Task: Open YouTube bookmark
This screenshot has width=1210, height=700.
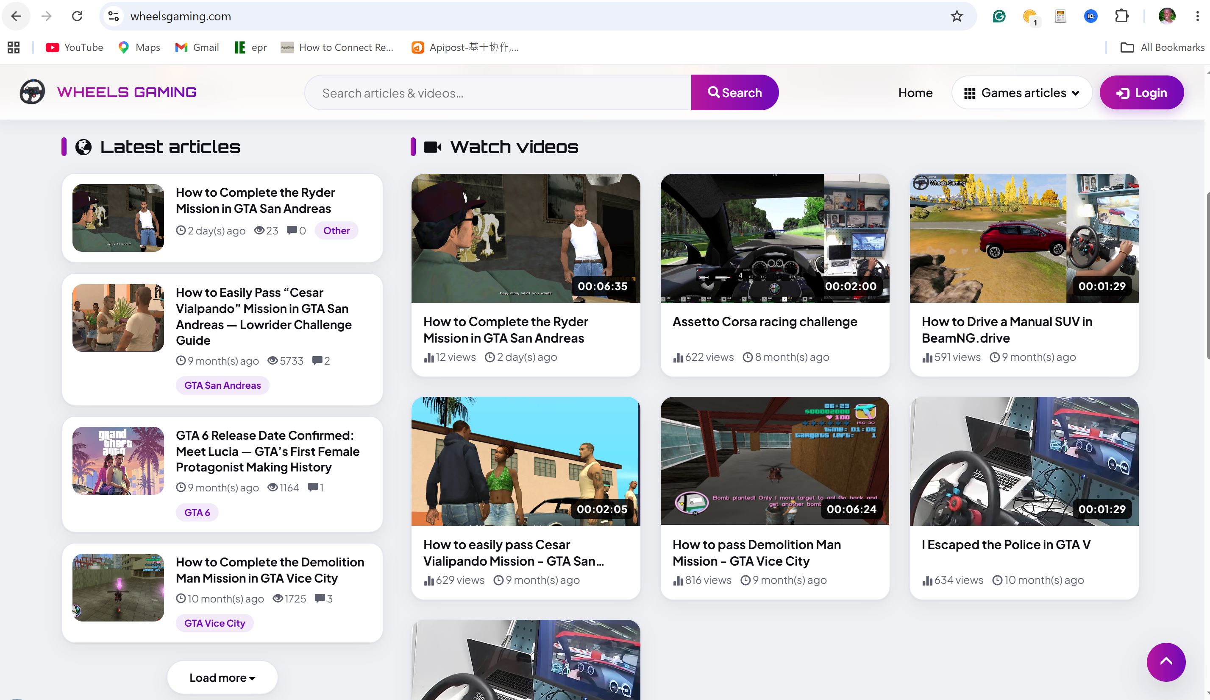Action: (x=75, y=47)
